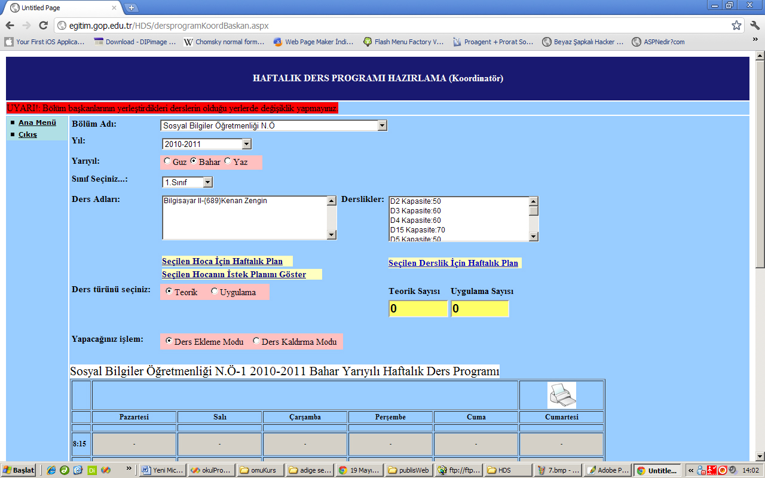This screenshot has height=478, width=765.
Task: Click the Çıkış logout menu item
Action: (x=27, y=134)
